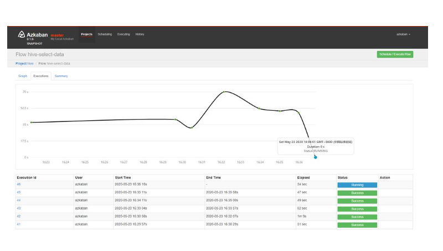
Task: Click the 'master' environment label
Action: tap(57, 35)
